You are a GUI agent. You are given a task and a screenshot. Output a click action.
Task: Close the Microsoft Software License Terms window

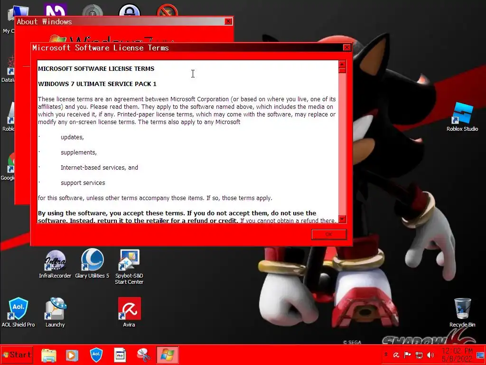347,48
